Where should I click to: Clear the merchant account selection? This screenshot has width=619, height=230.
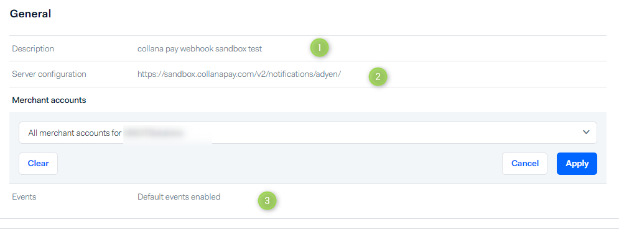coord(39,164)
